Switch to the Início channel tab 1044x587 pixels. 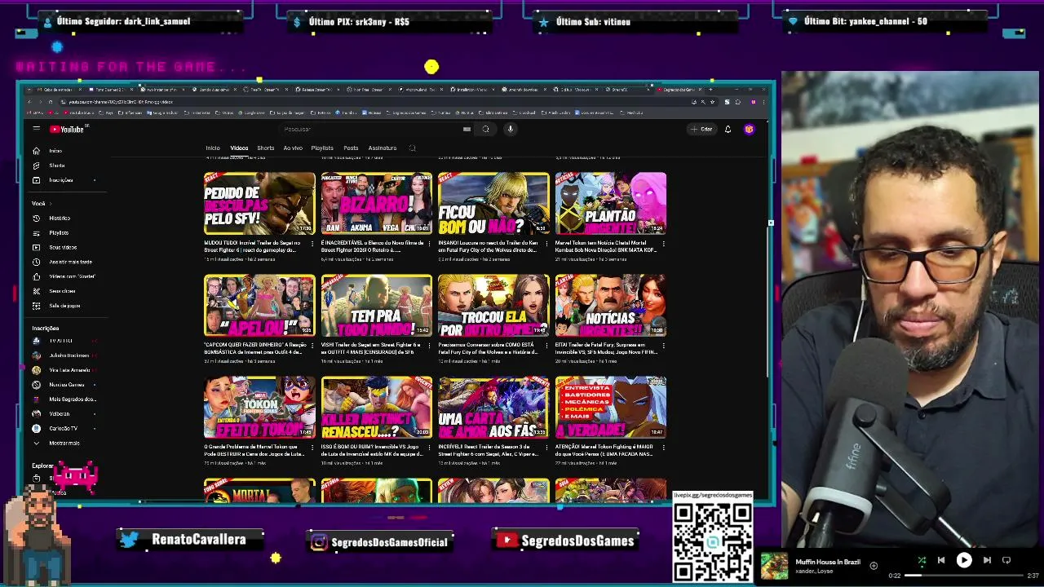coord(213,148)
